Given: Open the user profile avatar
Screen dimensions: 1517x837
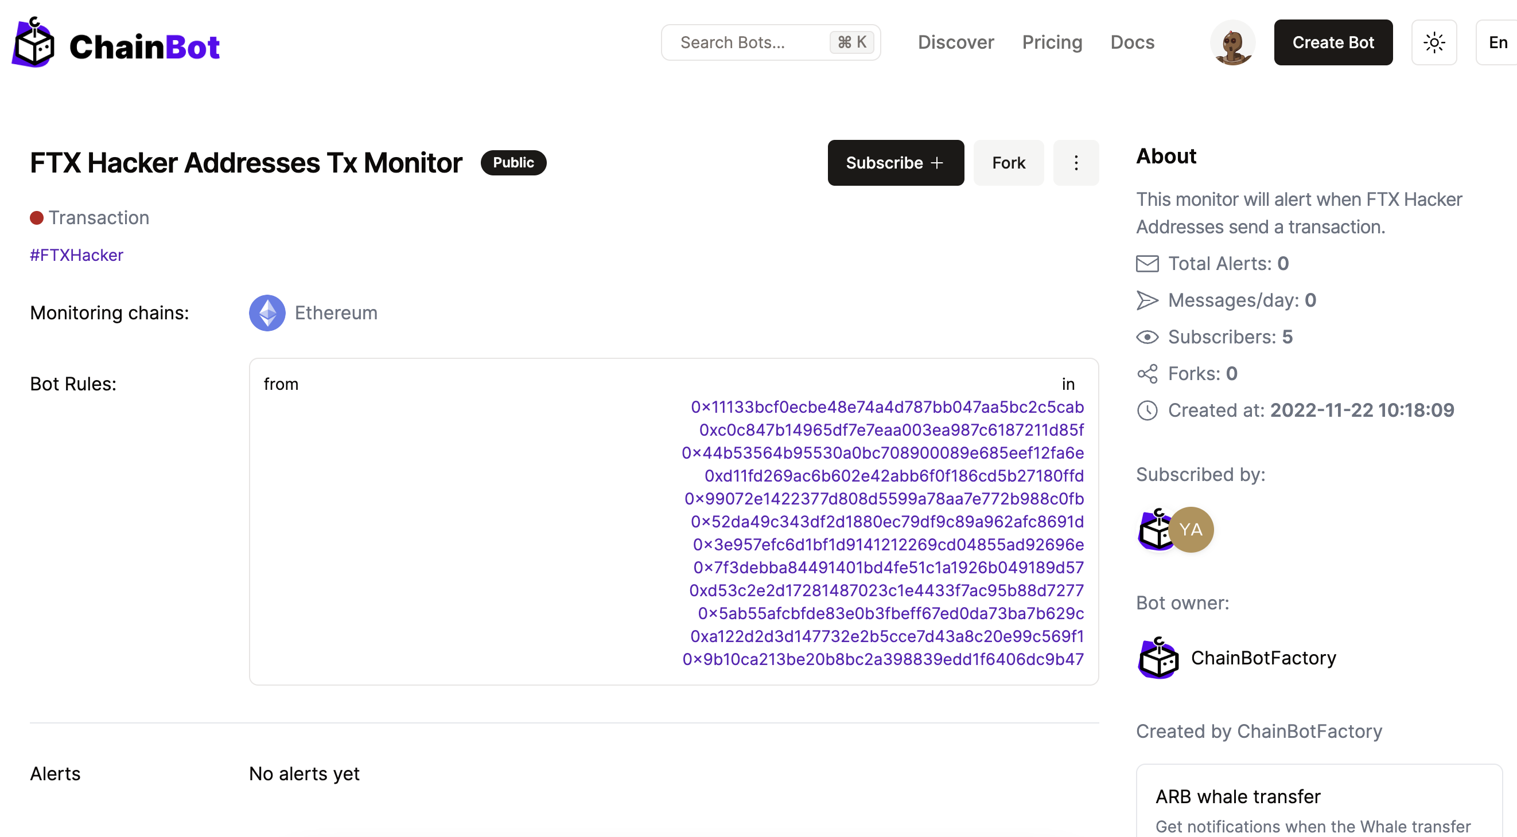Looking at the screenshot, I should click(1232, 42).
